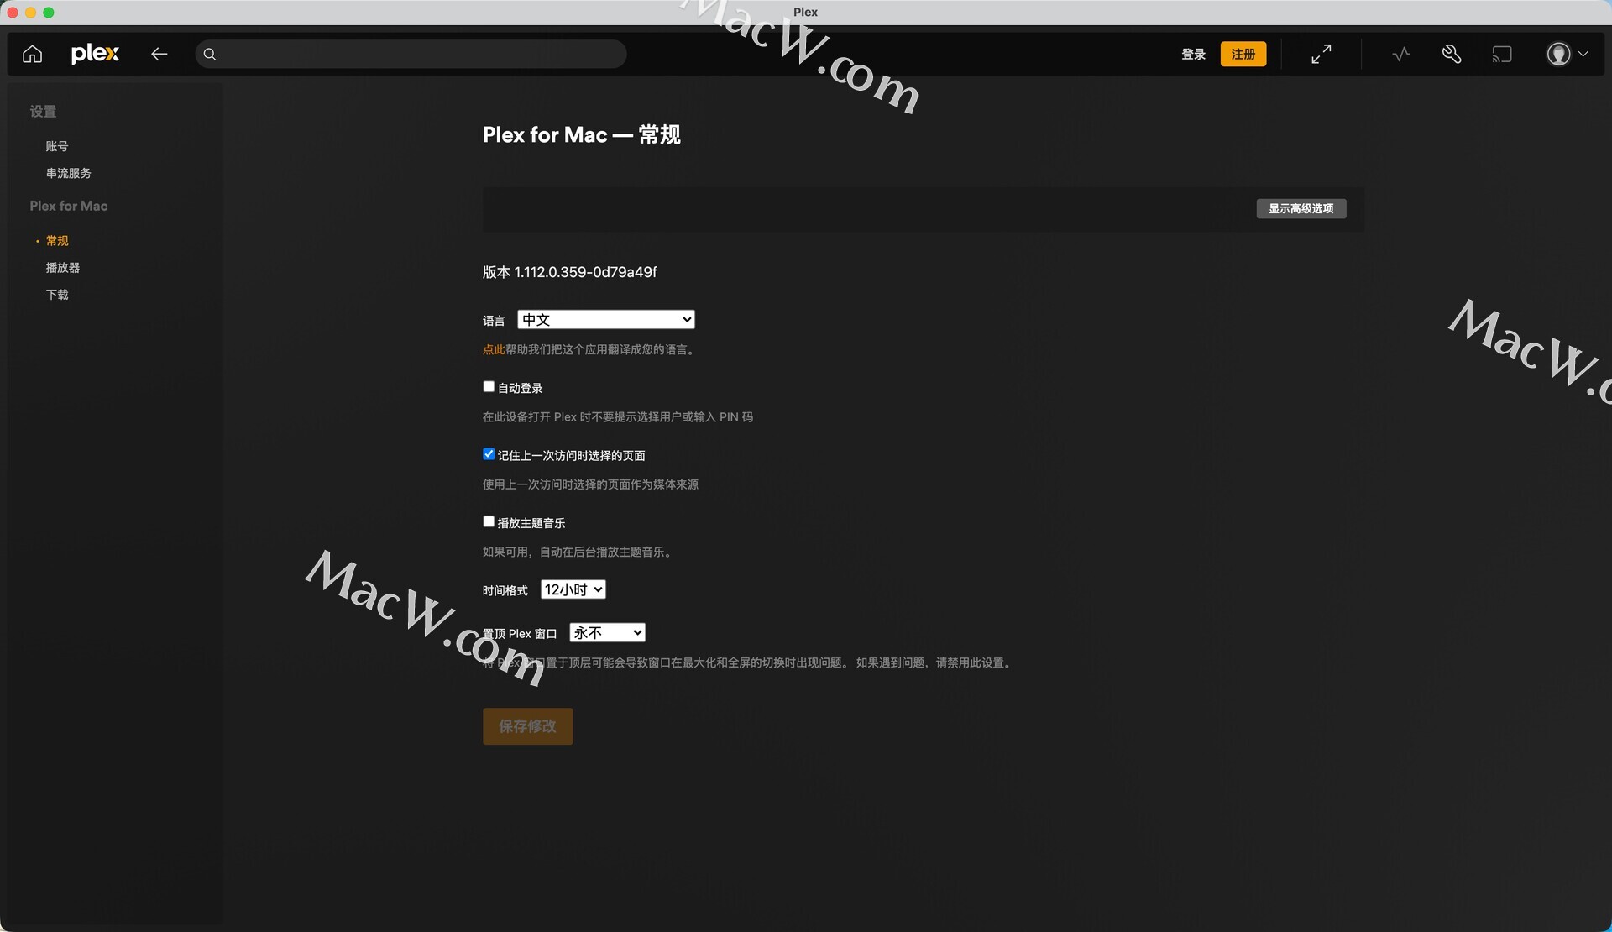Select 播放器 in the sidebar
Viewport: 1612px width, 932px height.
(x=63, y=268)
